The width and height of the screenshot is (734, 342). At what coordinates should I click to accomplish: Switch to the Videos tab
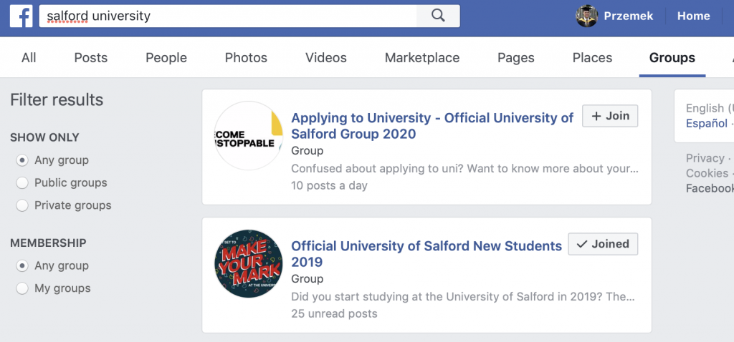tap(326, 57)
